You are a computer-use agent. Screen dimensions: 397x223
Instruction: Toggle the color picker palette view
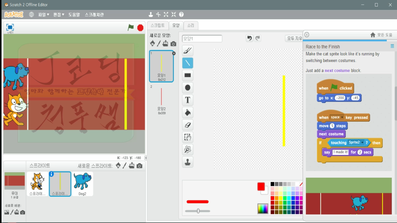pyautogui.click(x=263, y=209)
